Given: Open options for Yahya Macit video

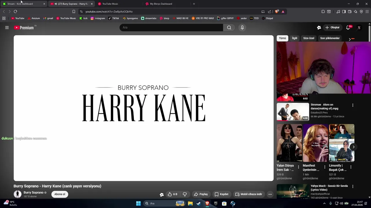Looking at the screenshot, I should tap(353, 186).
